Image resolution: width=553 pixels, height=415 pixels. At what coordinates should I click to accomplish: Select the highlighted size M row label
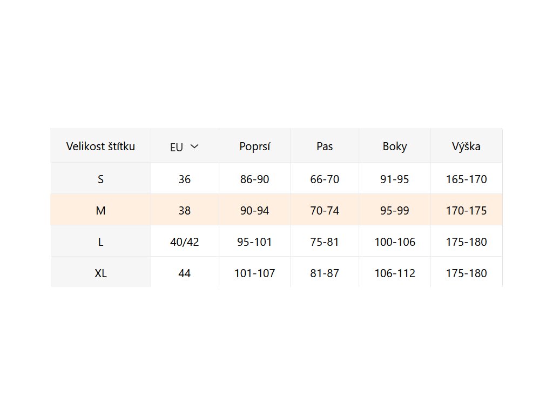click(x=100, y=211)
